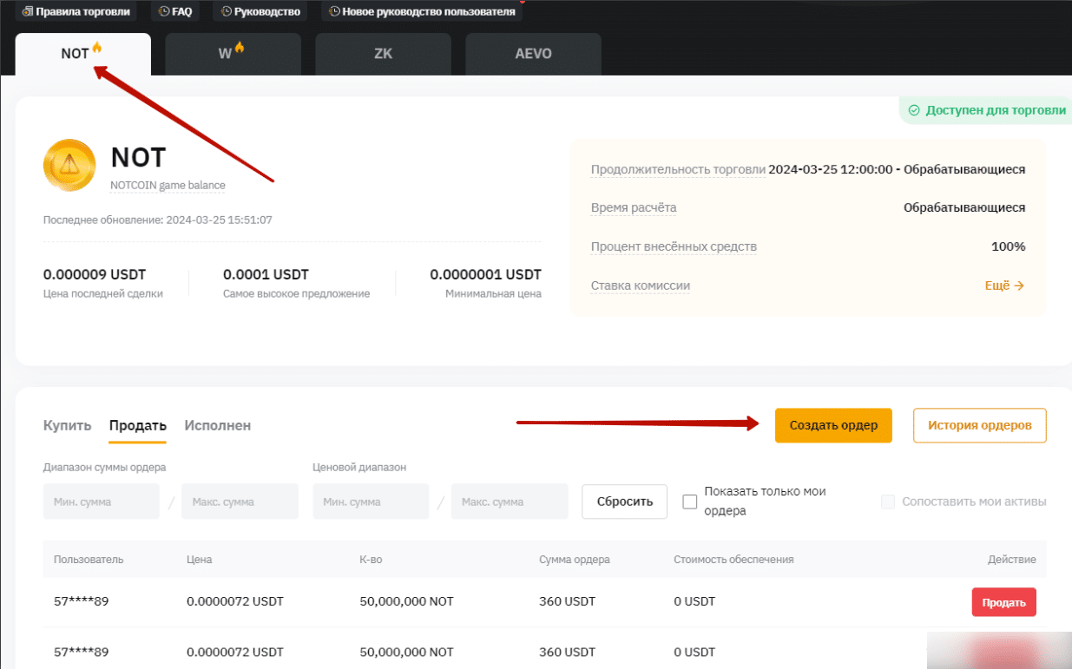Click the Действие column header
This screenshot has height=669, width=1072.
(x=1012, y=560)
